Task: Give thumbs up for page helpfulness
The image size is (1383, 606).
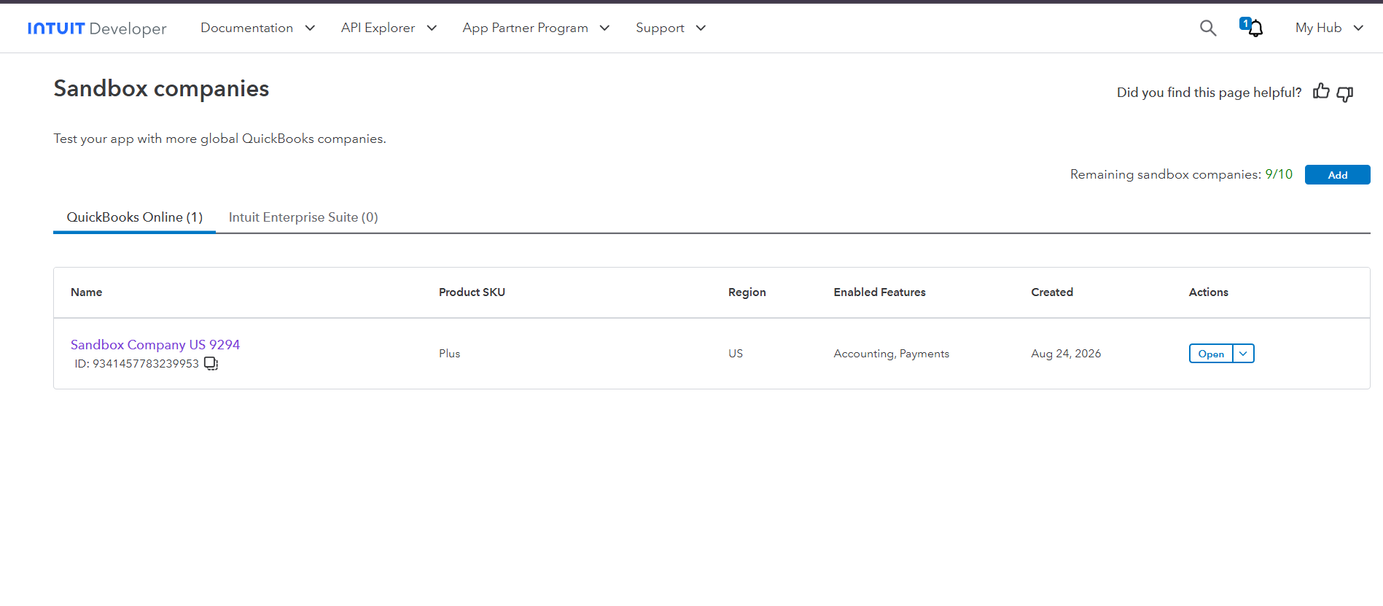Action: tap(1321, 92)
